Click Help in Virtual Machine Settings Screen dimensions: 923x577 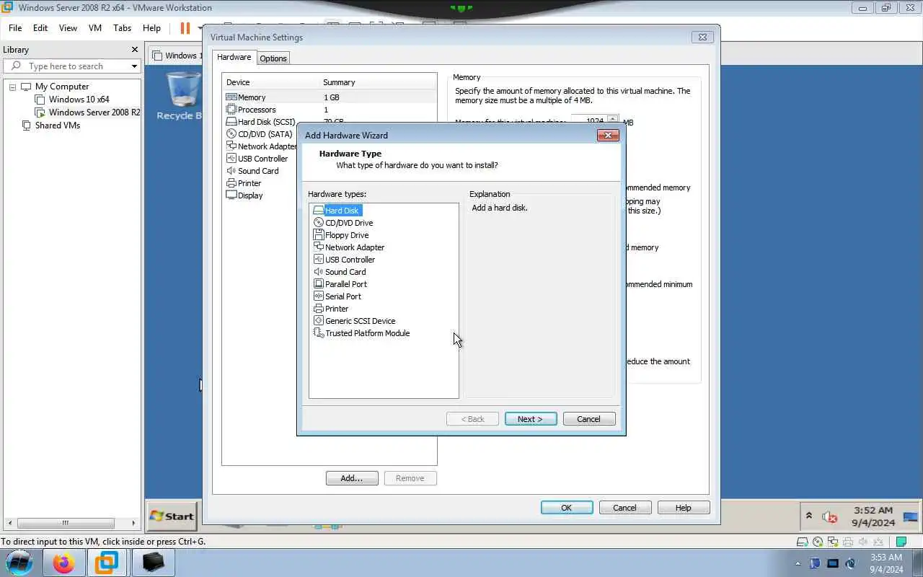point(683,508)
